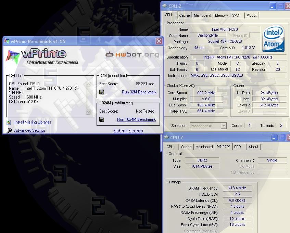
Task: Click the hwbot.org logo in wPrime
Action: [x=132, y=54]
